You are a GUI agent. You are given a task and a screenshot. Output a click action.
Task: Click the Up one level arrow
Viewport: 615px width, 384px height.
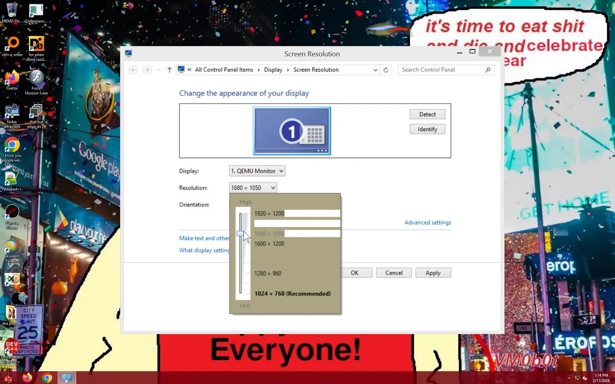(x=169, y=70)
